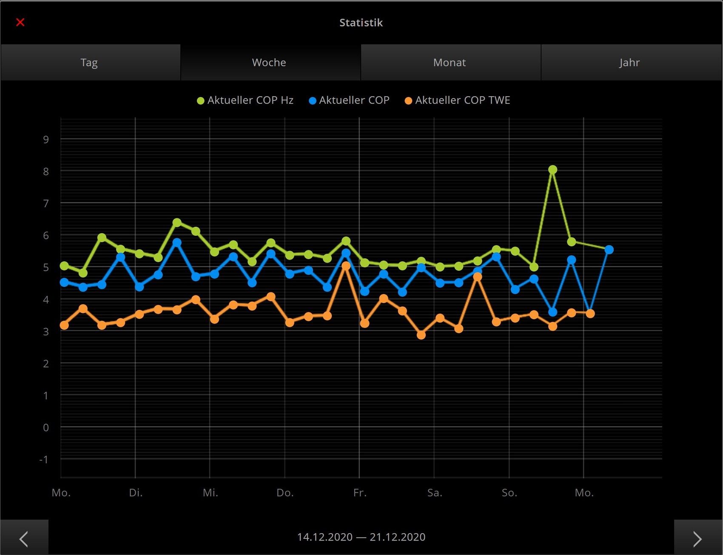The image size is (723, 555).
Task: Click the Statistik title text
Action: [x=361, y=23]
